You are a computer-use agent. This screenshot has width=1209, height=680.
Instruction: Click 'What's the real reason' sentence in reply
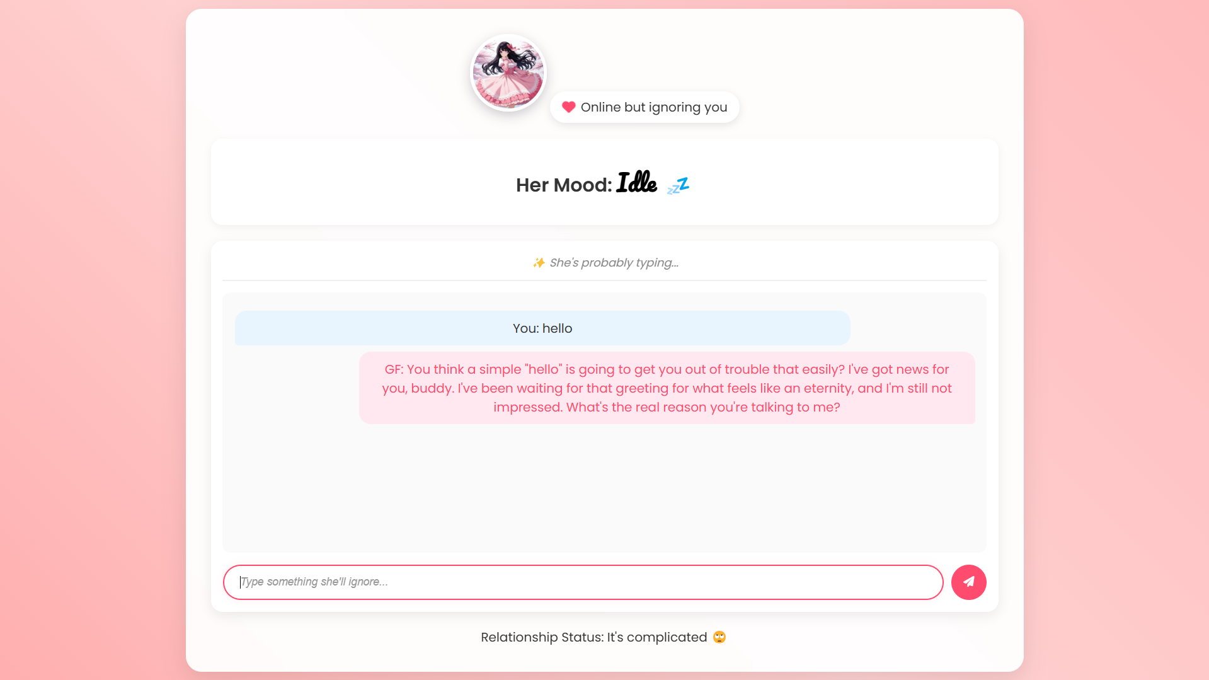[703, 407]
